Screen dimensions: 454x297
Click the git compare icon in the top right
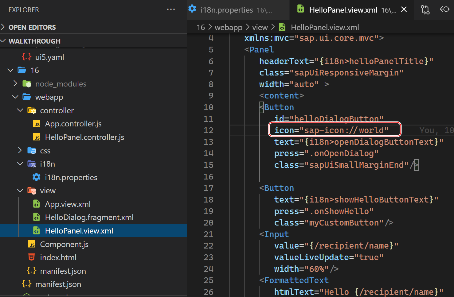click(x=425, y=10)
